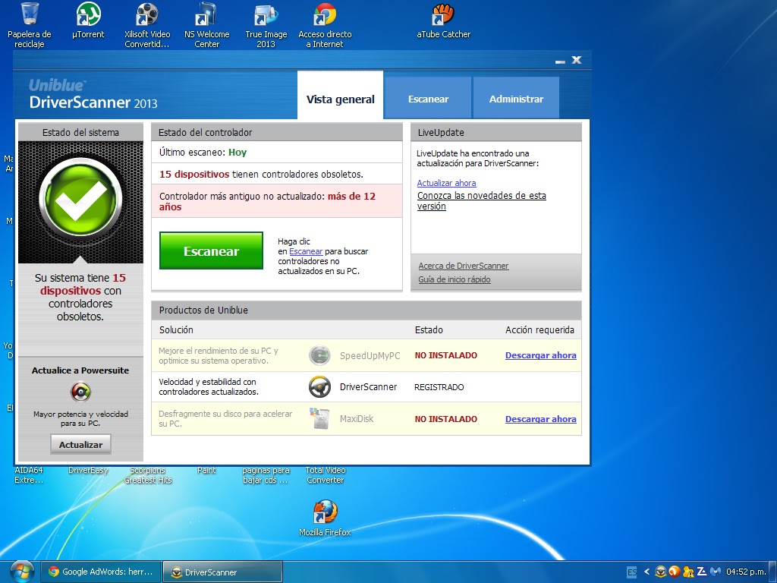Click the MaxiDisk product icon
Image resolution: width=777 pixels, height=583 pixels.
(319, 418)
